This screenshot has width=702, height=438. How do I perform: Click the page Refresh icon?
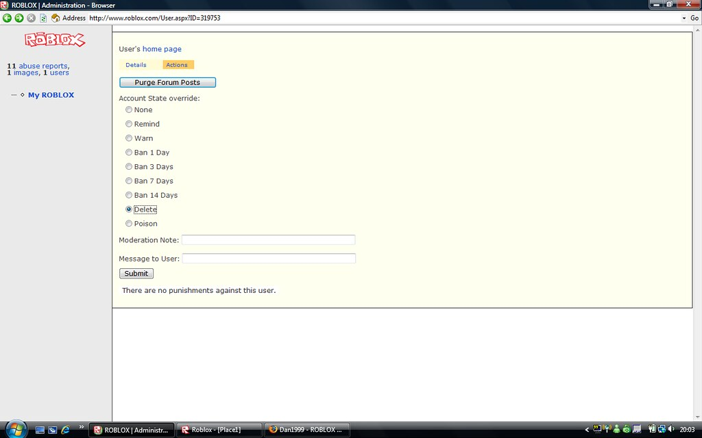point(43,18)
